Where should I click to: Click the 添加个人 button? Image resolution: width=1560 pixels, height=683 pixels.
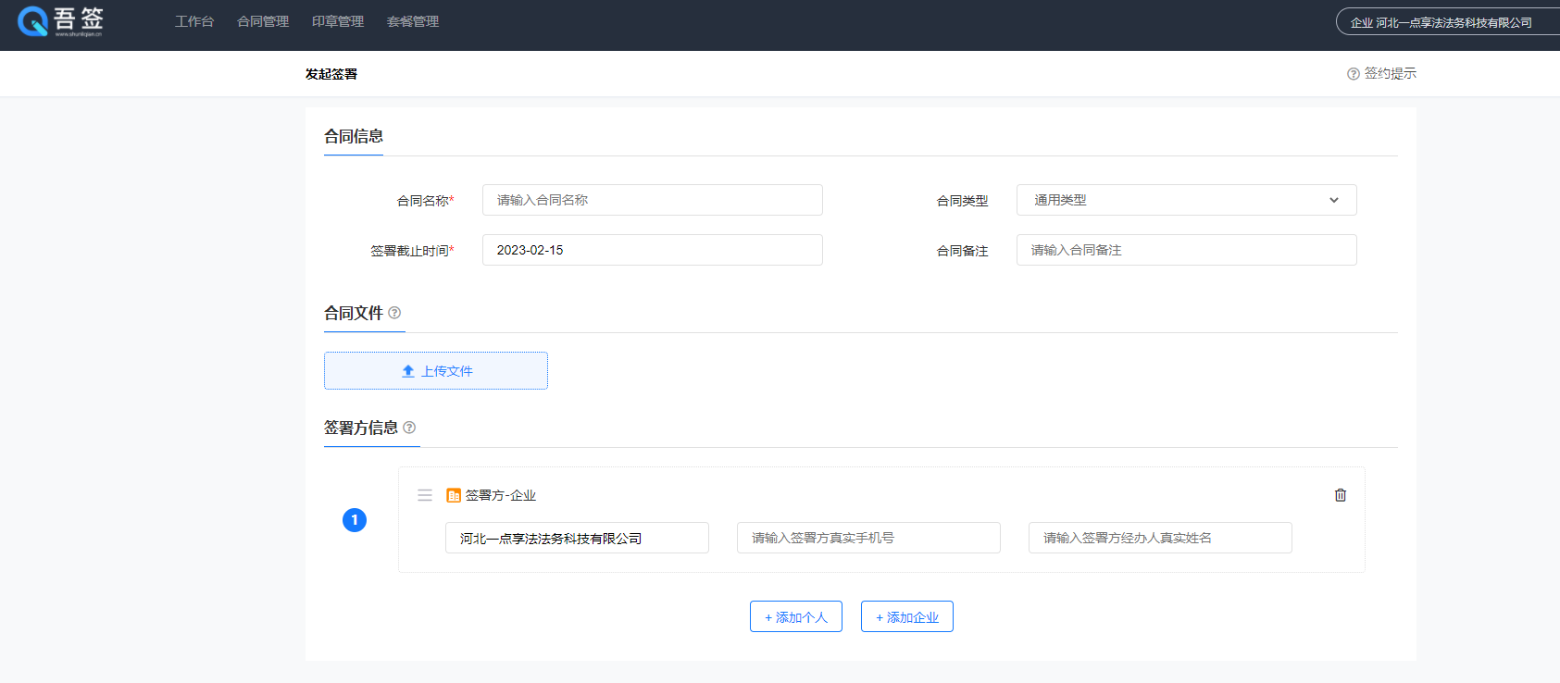click(x=796, y=617)
